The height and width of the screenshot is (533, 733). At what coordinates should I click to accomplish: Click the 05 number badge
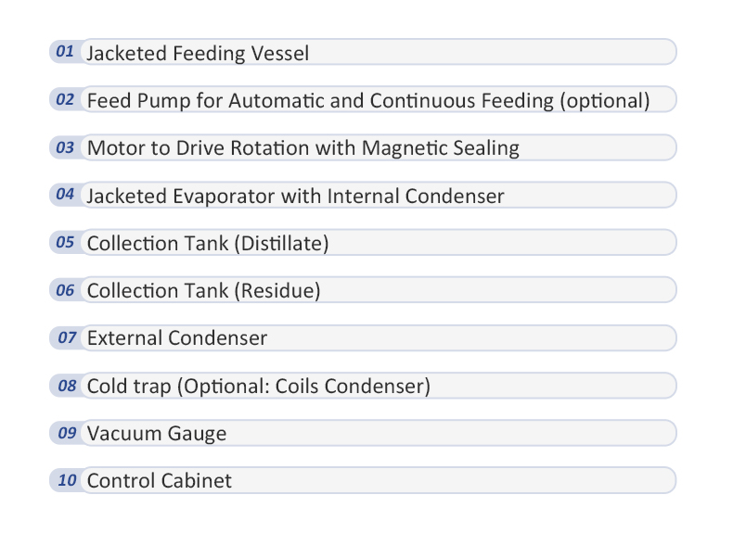click(x=65, y=243)
